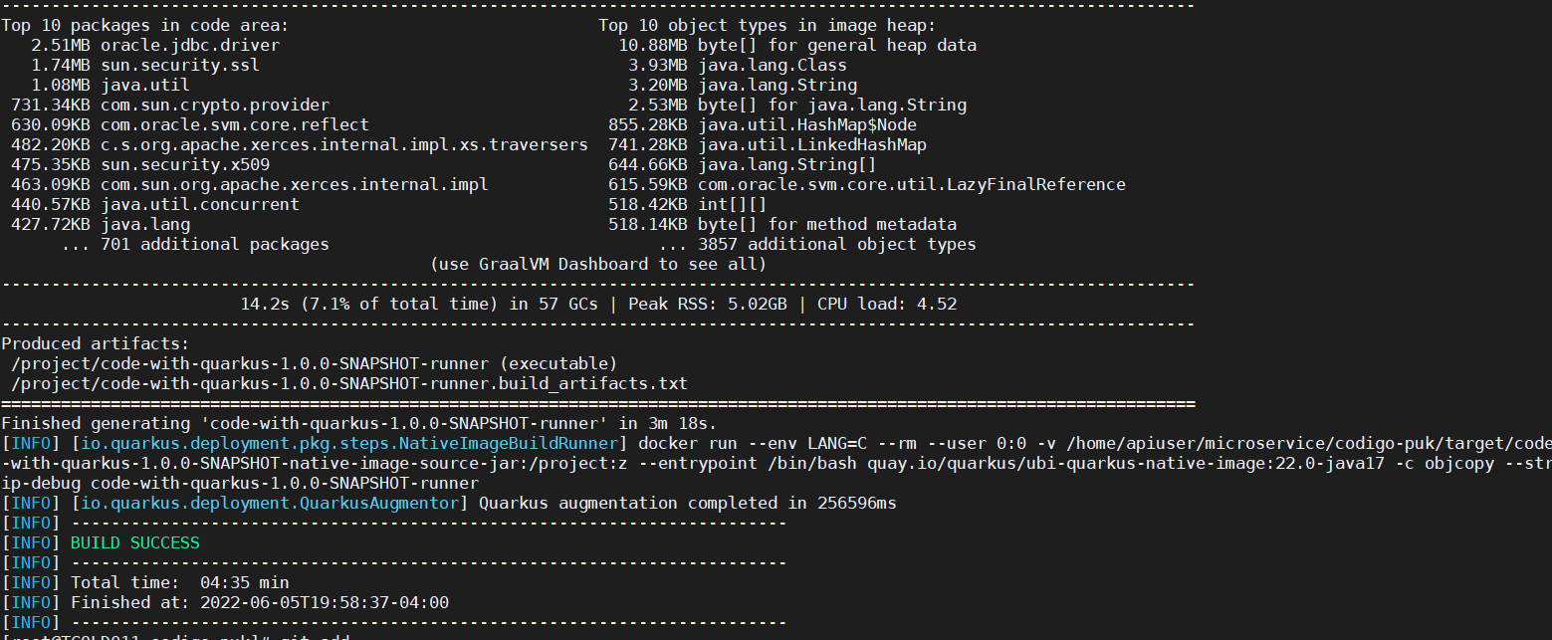Screen dimensions: 1552x640
Task: Click the 'com.sun.crypto.provider' package text
Action: pos(215,106)
